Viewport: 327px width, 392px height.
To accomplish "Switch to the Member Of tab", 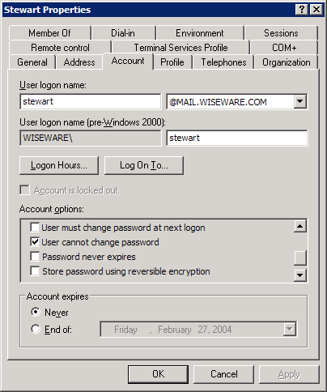I will point(50,33).
